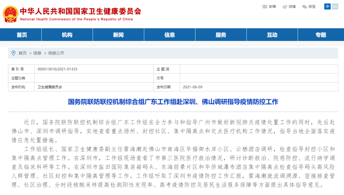
Task: Click the blue article headline 国务院联防联控机制综合组
Action: [x=173, y=102]
